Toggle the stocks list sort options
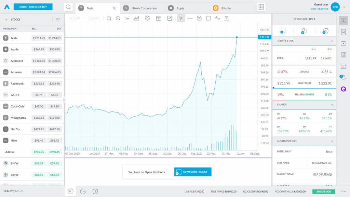Screen dimensions: 350x197 58,19
